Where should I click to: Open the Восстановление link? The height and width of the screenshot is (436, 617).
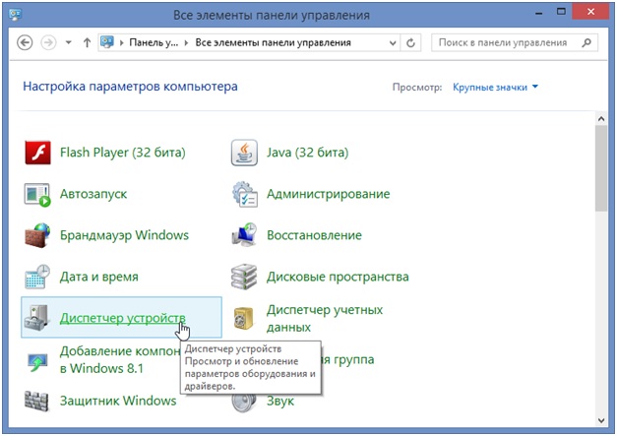pos(314,235)
